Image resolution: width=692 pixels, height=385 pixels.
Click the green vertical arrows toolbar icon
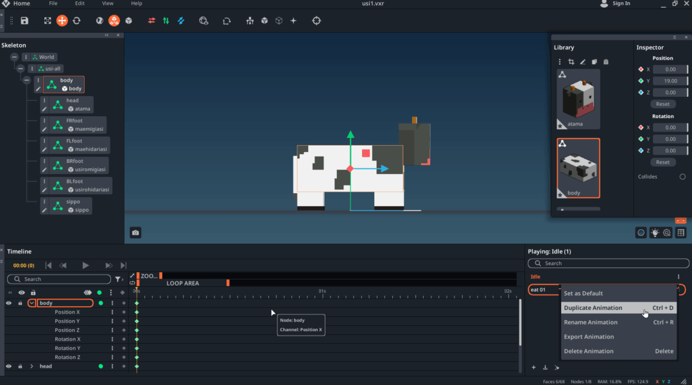(166, 21)
